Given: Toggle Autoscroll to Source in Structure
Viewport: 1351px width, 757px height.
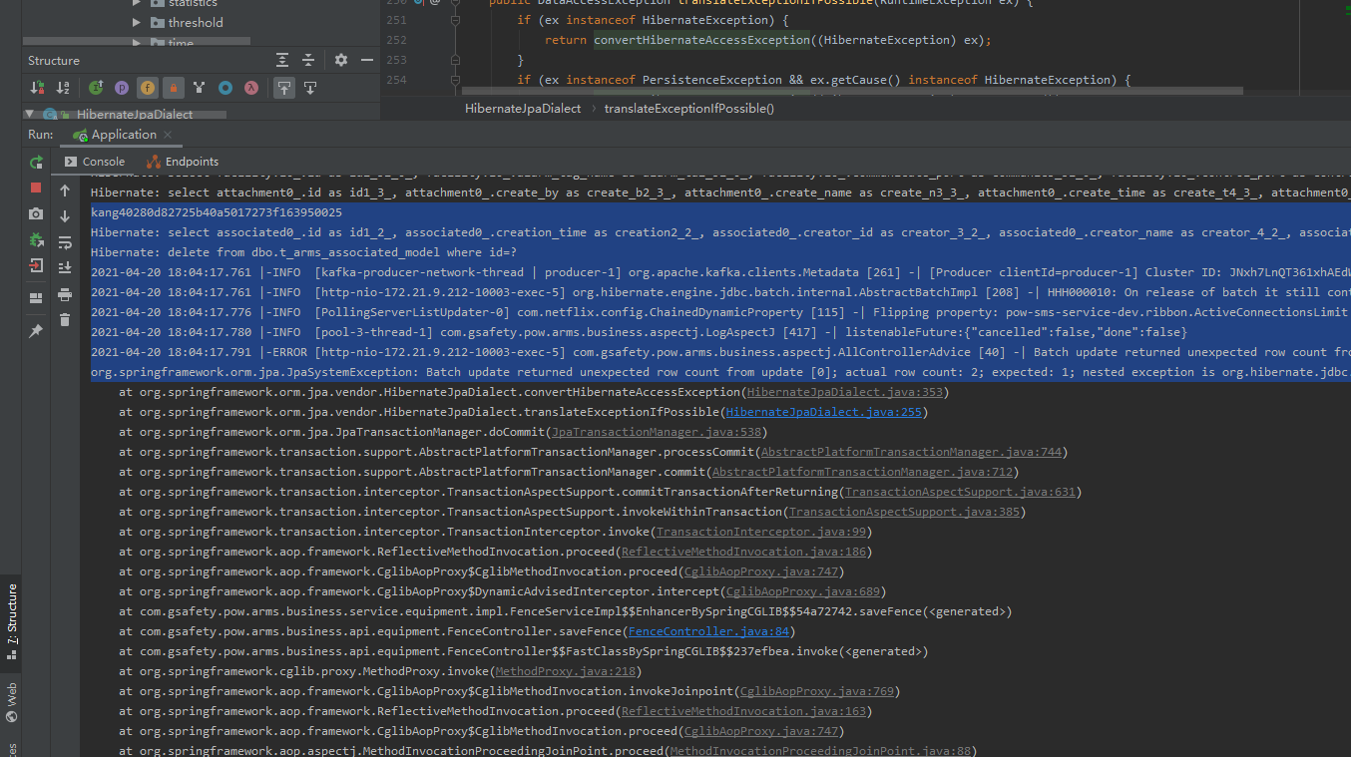Looking at the screenshot, I should coord(284,88).
